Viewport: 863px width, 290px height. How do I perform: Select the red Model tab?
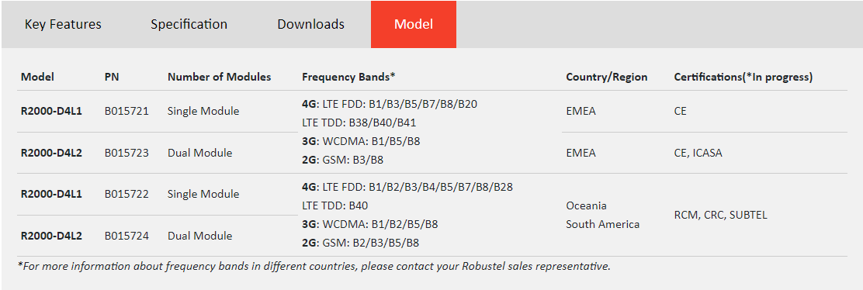point(414,24)
